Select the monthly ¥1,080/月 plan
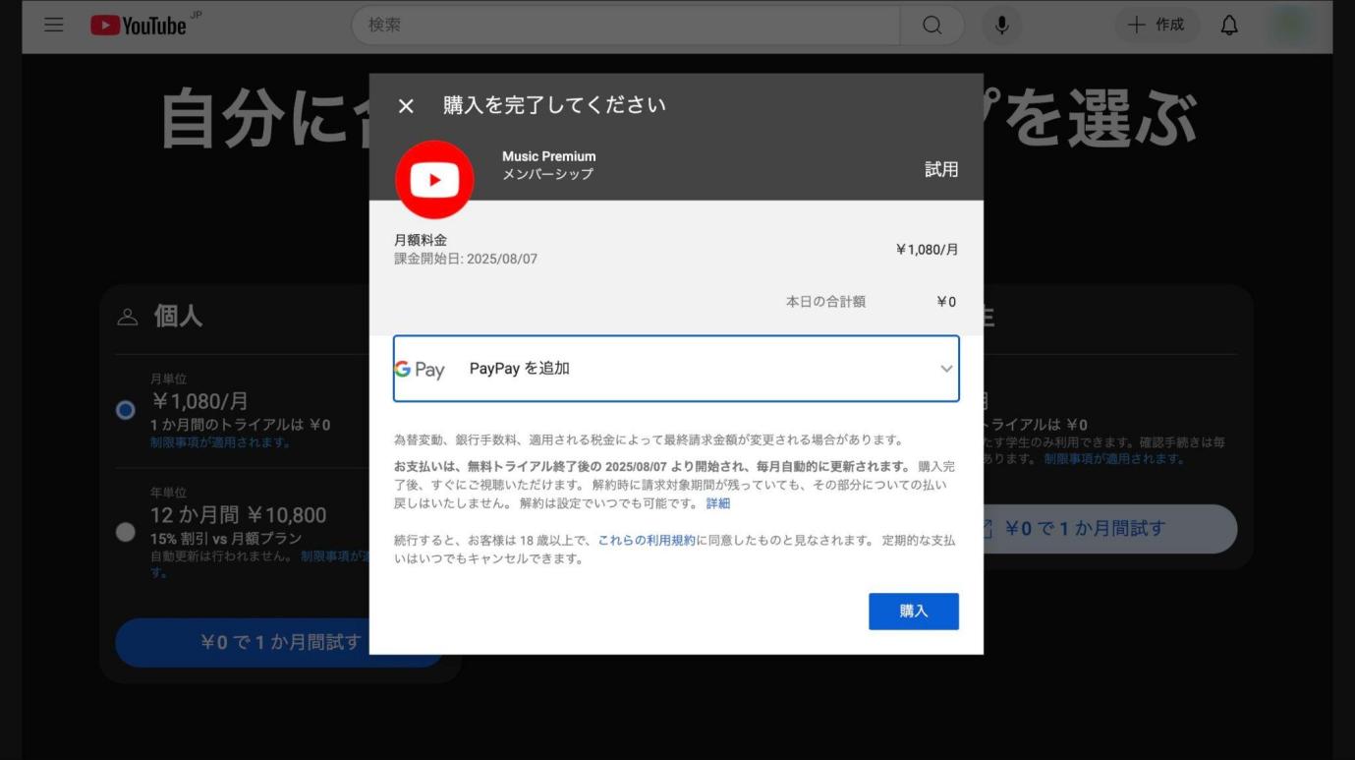The image size is (1355, 760). (125, 410)
